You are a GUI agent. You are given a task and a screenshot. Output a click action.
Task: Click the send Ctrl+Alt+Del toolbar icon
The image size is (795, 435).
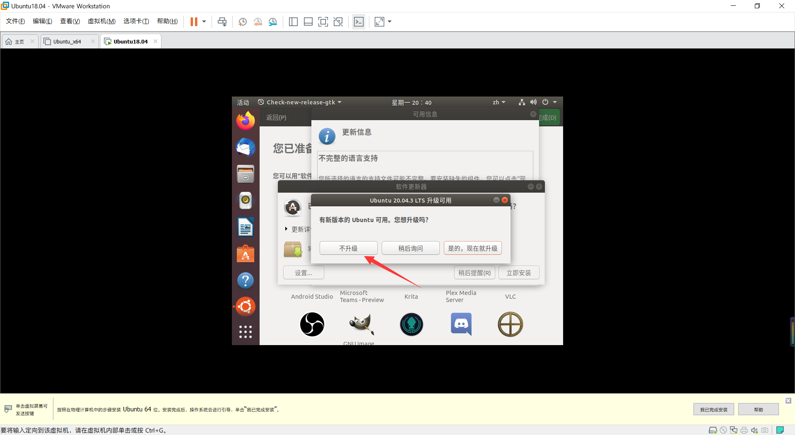222,22
